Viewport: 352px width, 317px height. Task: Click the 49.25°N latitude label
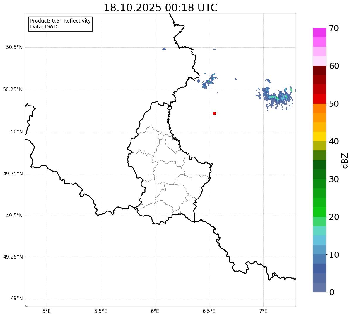pos(13,257)
